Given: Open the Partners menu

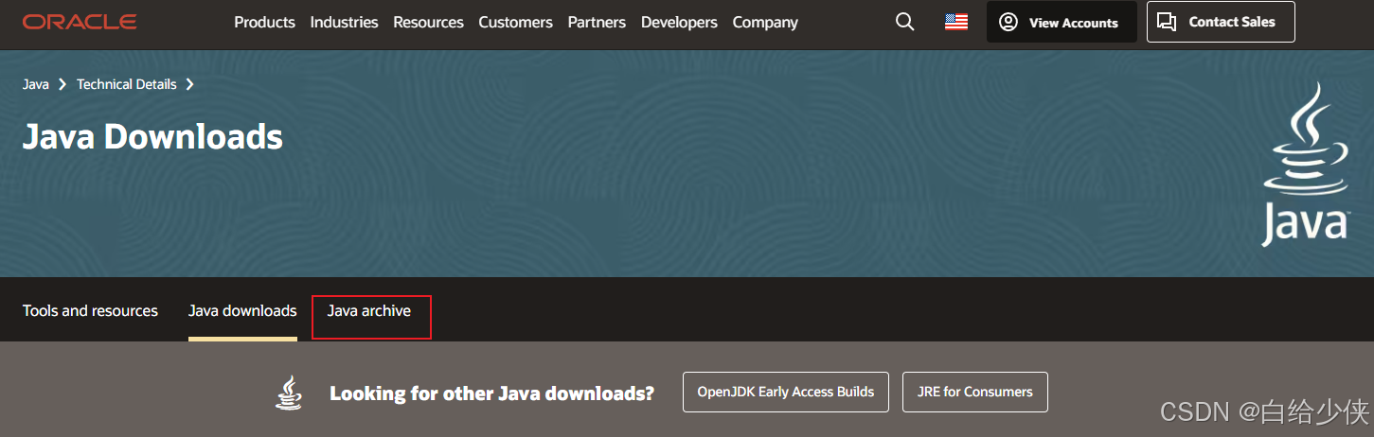Looking at the screenshot, I should coord(597,22).
